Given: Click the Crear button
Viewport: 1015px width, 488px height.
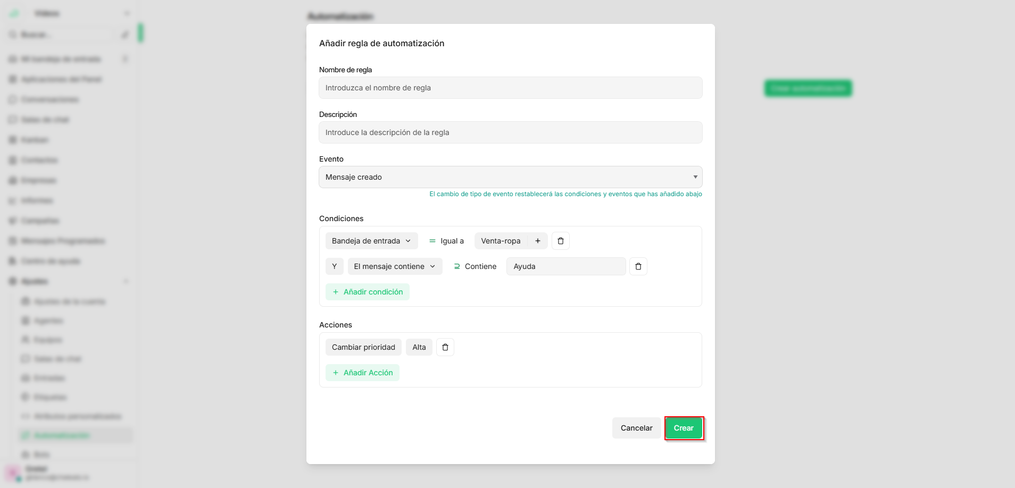Looking at the screenshot, I should coord(684,428).
